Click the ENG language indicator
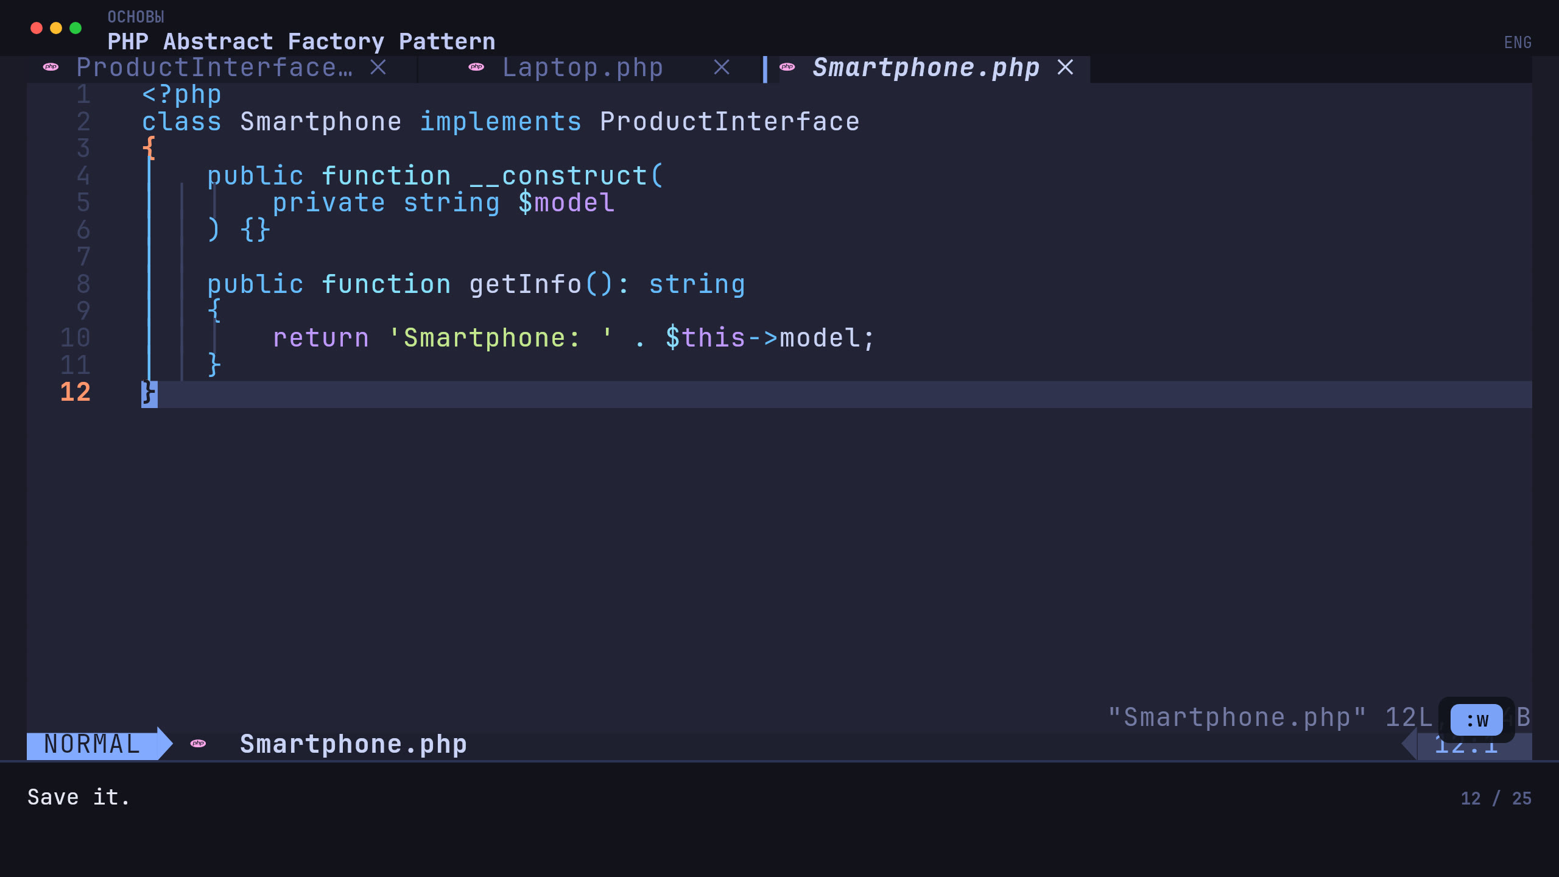The width and height of the screenshot is (1559, 877). coord(1518,43)
